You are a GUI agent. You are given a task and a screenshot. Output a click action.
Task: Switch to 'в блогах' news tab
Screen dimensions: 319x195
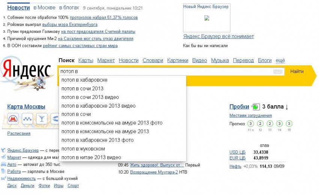[x=69, y=7]
